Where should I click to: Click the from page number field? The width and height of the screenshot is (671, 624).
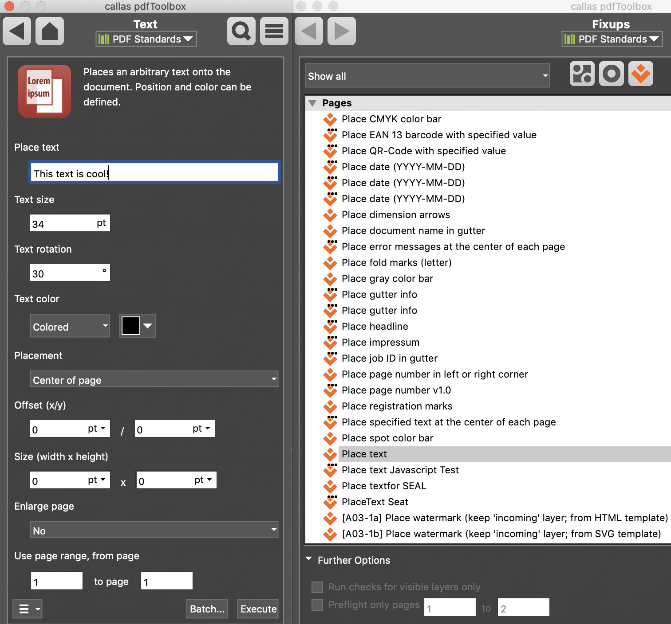pos(57,581)
